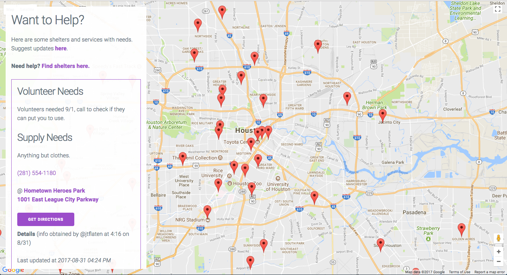This screenshot has width=507, height=275.
Task: Select marker near Gulfgate/Pine Valley
Action: point(314,197)
